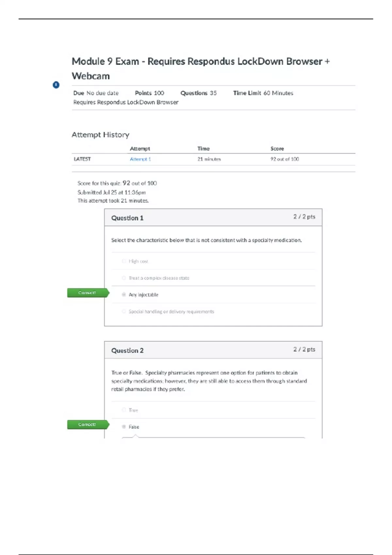Click the Correct! badge next to Any injectable
The width and height of the screenshot is (392, 555).
click(87, 293)
